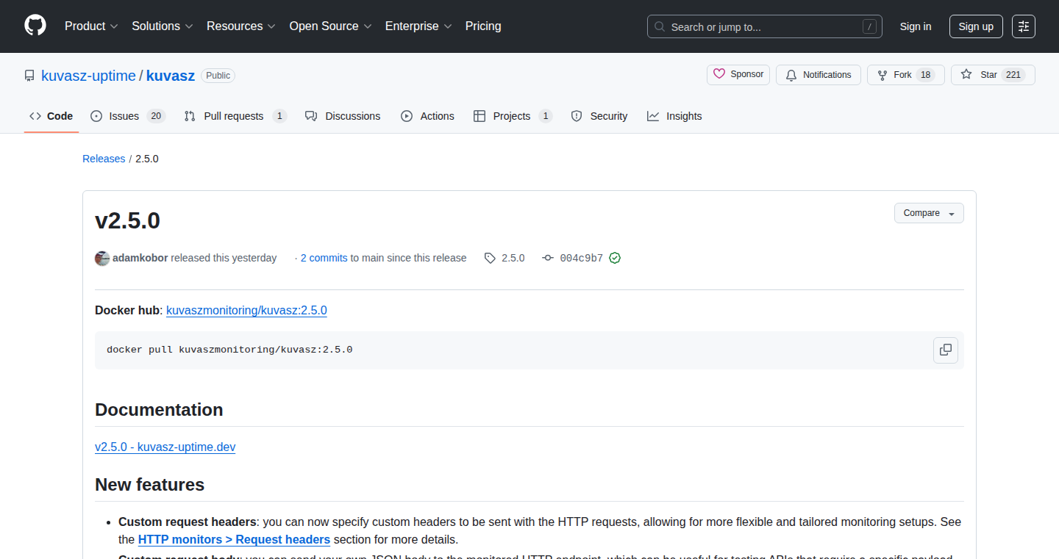This screenshot has width=1059, height=559.
Task: Expand the Open Source menu
Action: pyautogui.click(x=331, y=26)
